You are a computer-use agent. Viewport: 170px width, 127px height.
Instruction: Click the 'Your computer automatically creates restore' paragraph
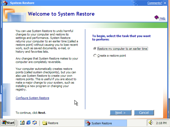pos(46,79)
